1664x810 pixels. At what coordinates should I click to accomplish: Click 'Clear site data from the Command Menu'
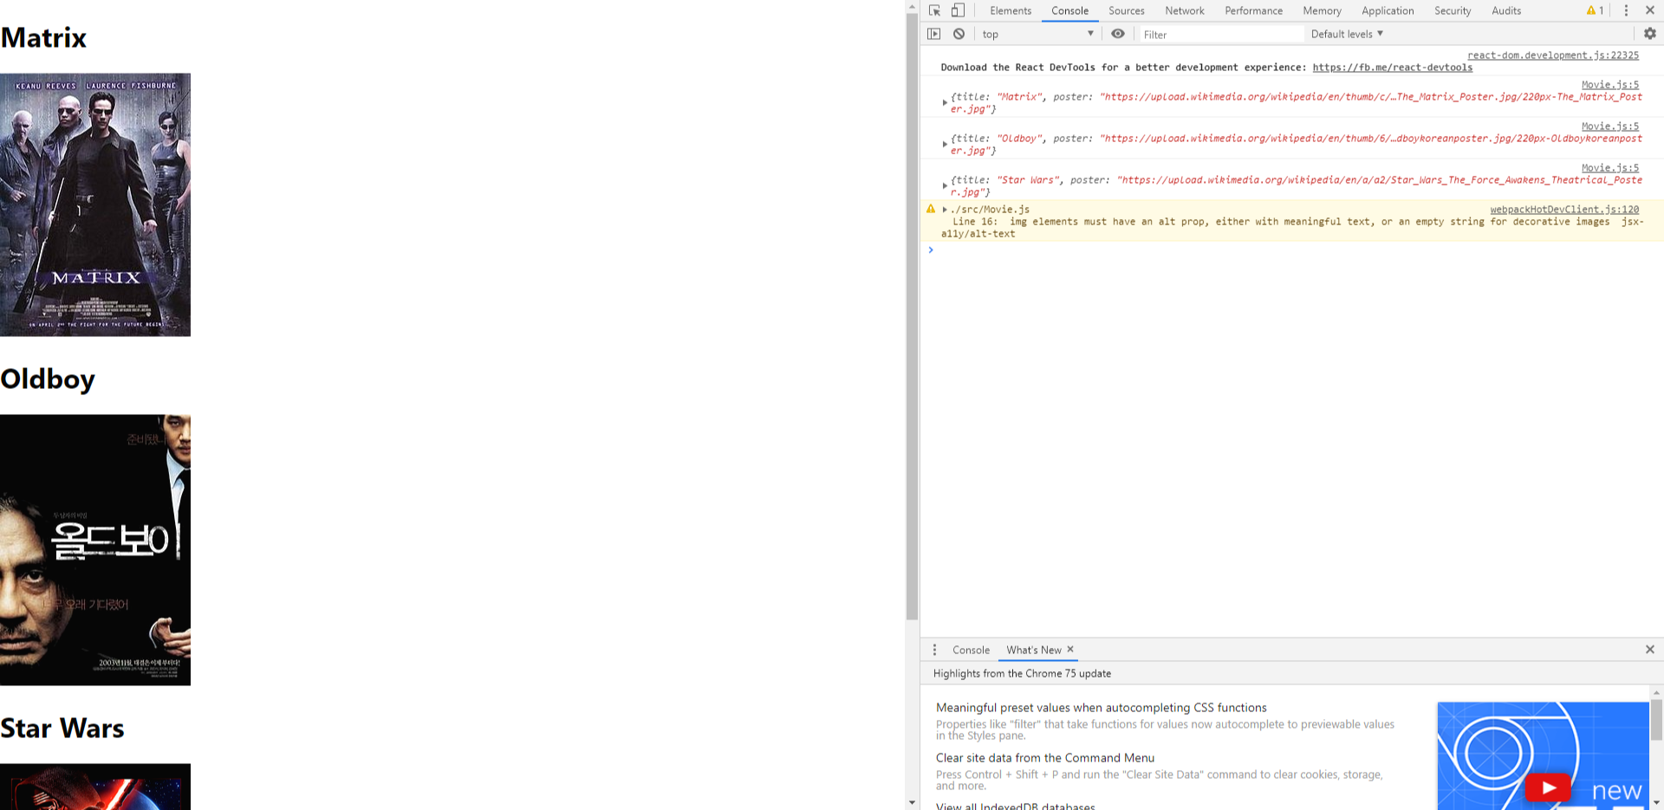(x=1044, y=758)
